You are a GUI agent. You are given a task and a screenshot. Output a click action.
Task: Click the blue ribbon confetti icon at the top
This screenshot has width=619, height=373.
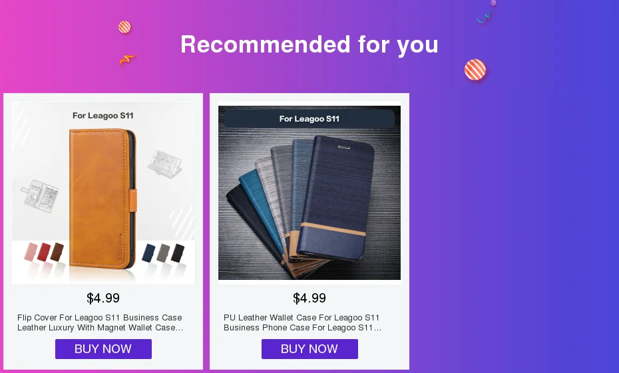[x=485, y=18]
